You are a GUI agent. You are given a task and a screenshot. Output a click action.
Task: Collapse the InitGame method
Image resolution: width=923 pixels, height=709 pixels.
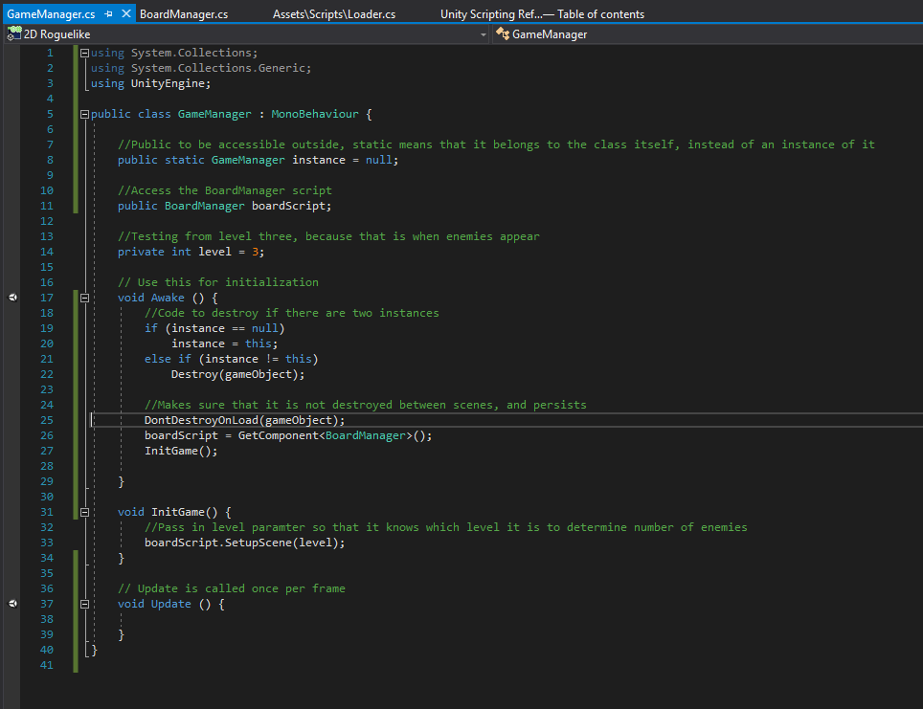[x=85, y=512]
